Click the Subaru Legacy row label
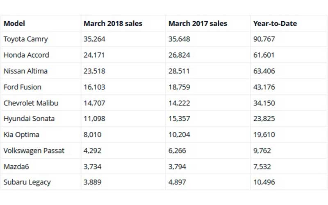 (27, 182)
